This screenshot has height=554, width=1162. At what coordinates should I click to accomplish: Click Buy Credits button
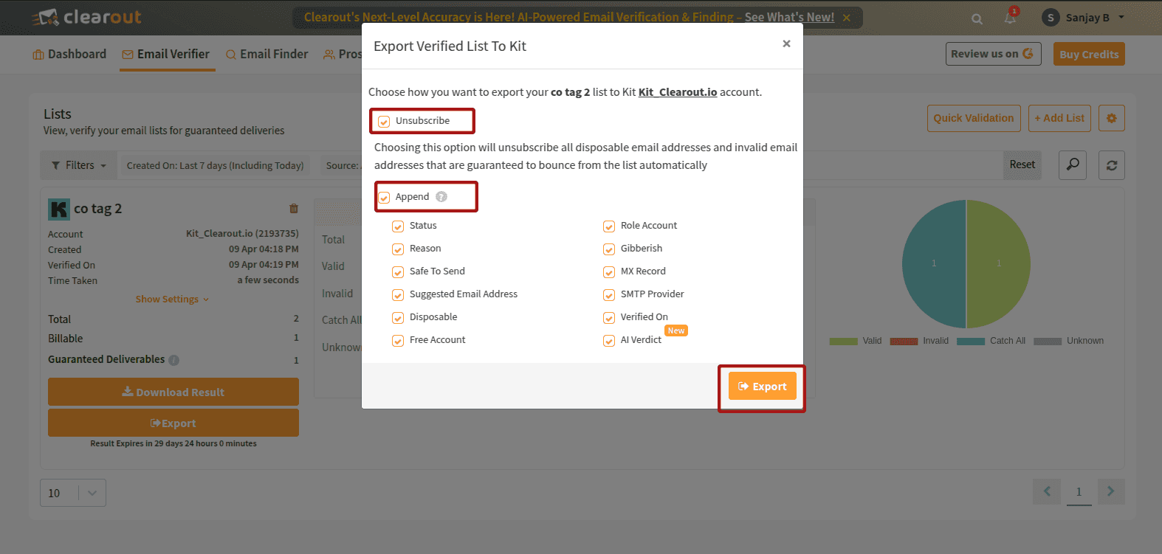click(x=1089, y=54)
